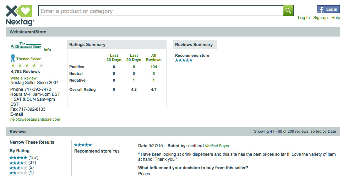
Task: Click the Nextag Seller Since 2007 text
Action: coord(34,83)
